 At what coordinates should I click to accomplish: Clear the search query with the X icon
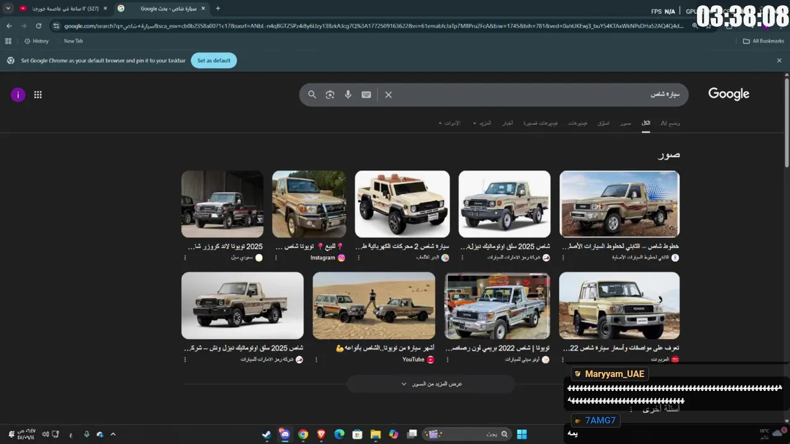click(388, 94)
